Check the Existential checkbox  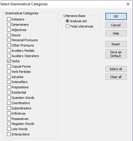point(9,92)
